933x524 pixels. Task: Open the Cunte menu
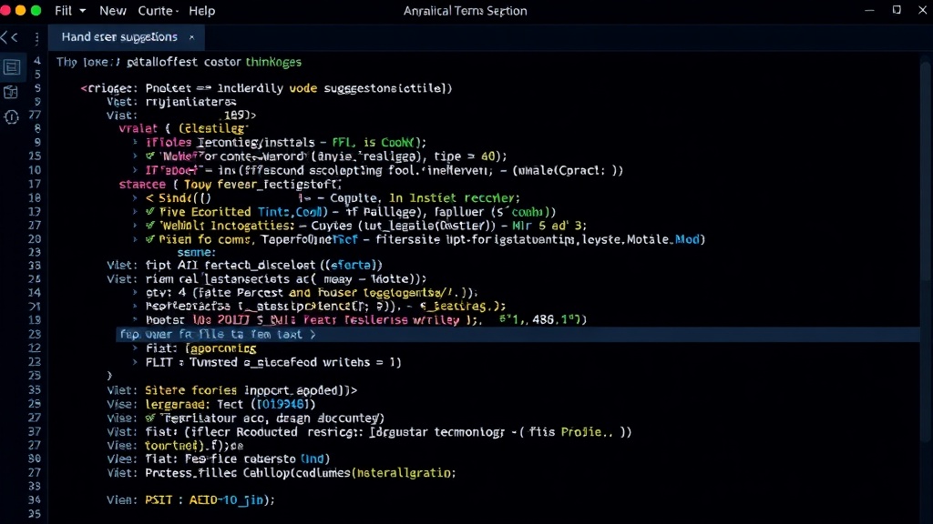coord(156,11)
